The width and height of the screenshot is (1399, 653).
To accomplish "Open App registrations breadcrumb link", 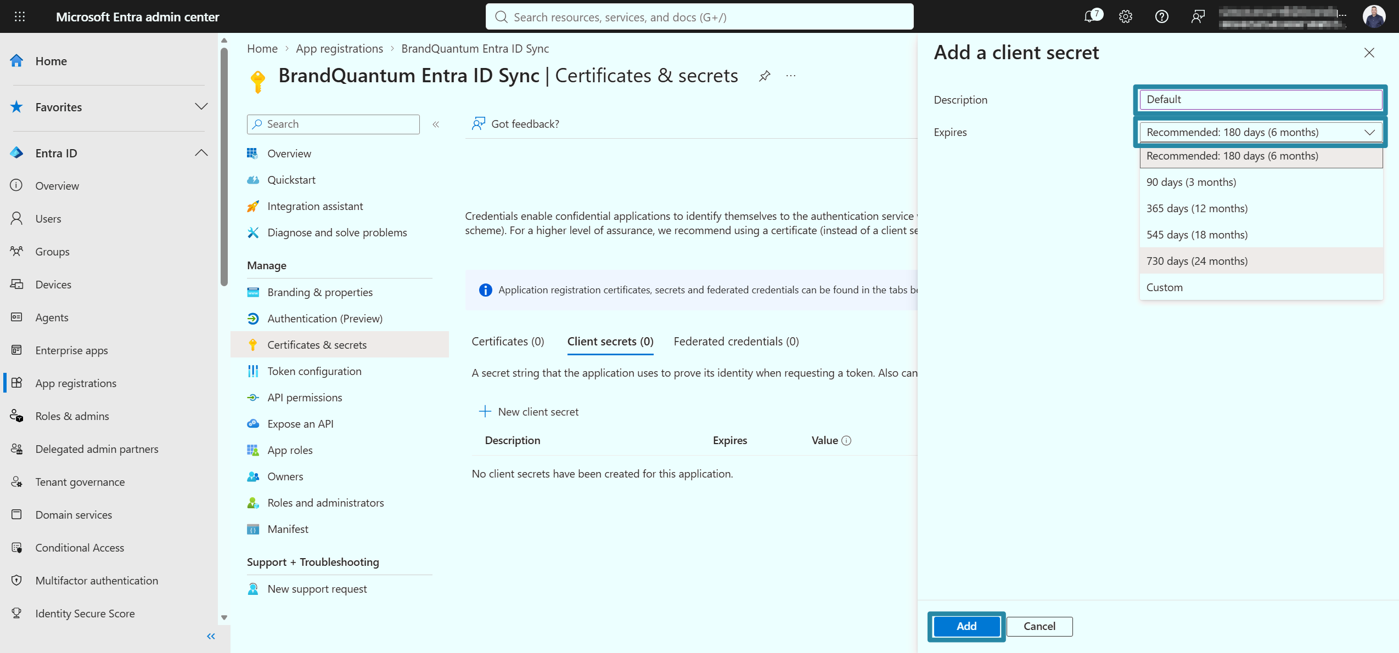I will pos(339,49).
